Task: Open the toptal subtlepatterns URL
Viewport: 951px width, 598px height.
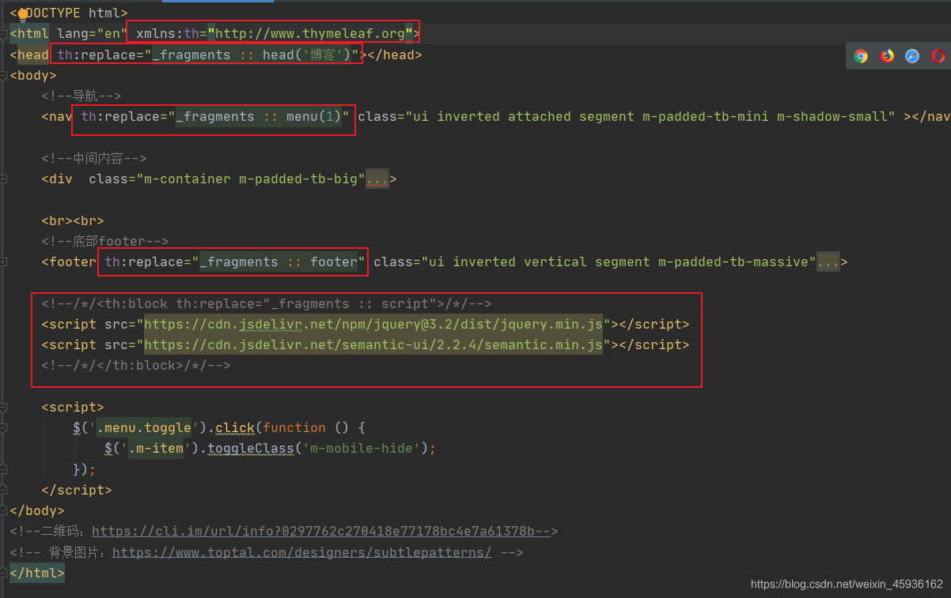Action: 302,552
